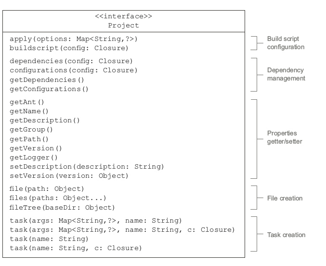Viewport: 326px width, 266px height.
Task: Click the Task creation label
Action: point(286,235)
